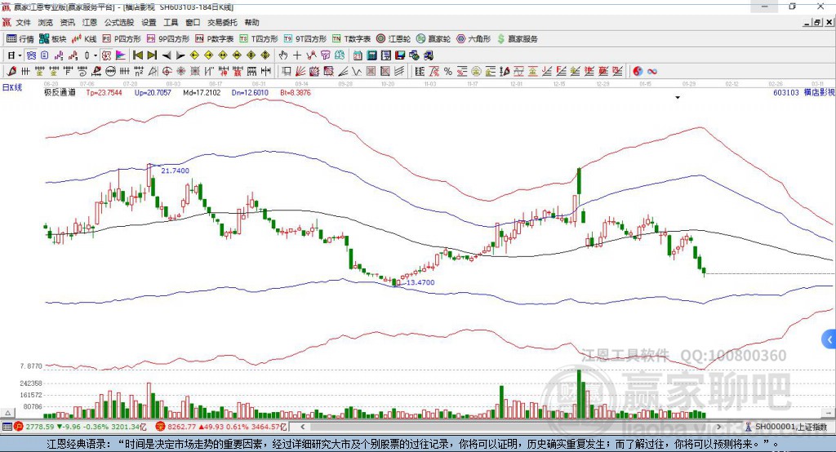The width and height of the screenshot is (836, 452).
Task: Toggle the 极 indicator button
Action: click(107, 55)
